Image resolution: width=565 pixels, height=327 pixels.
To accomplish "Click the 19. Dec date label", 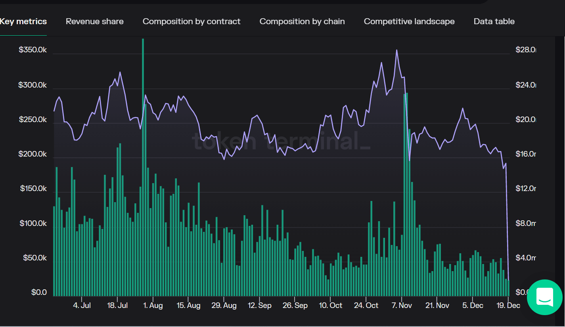I will click(508, 306).
